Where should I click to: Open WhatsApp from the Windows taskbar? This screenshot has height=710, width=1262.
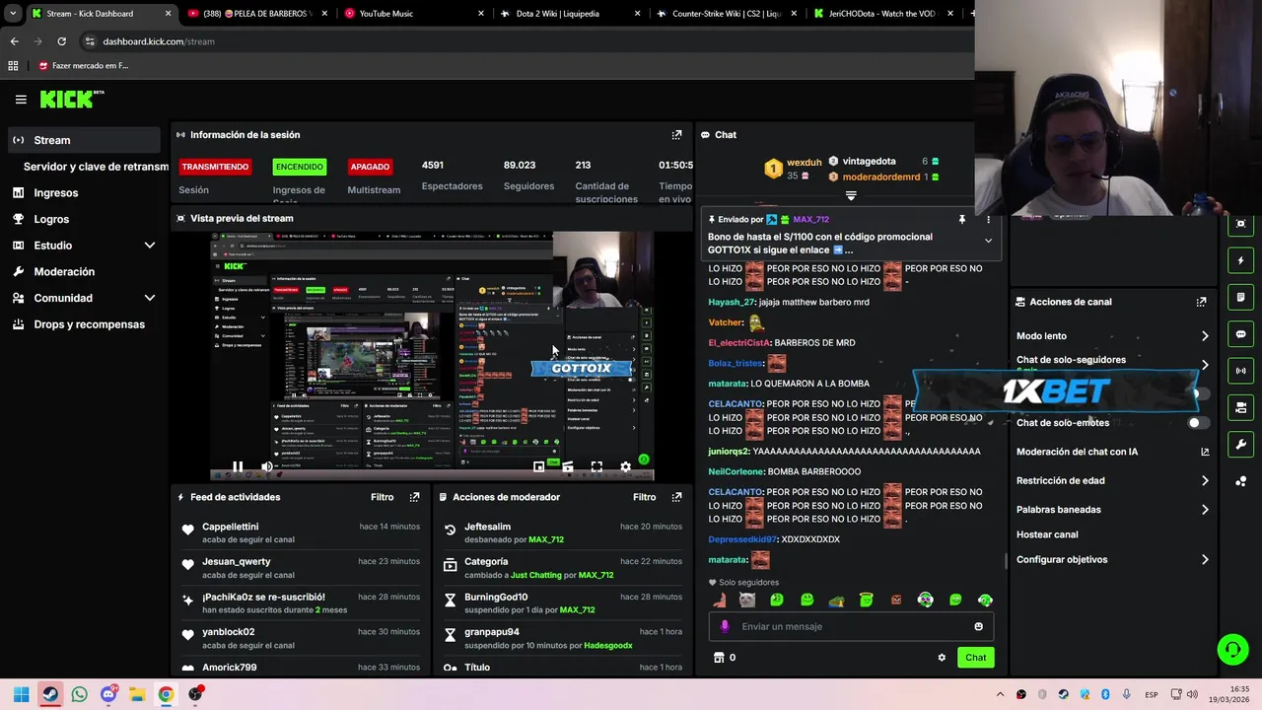pos(79,694)
